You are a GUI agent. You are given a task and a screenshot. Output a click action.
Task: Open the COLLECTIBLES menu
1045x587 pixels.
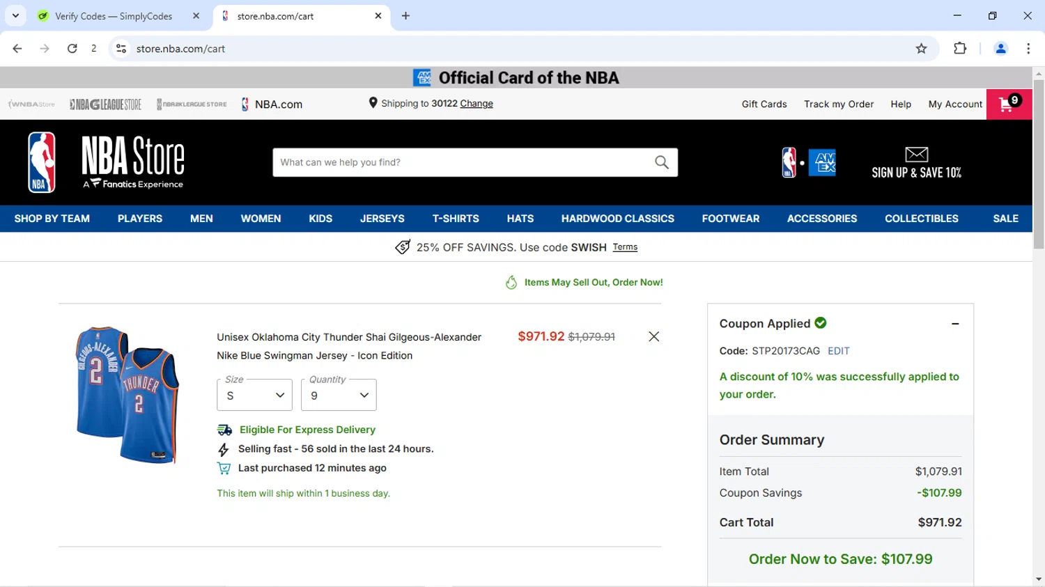click(922, 219)
